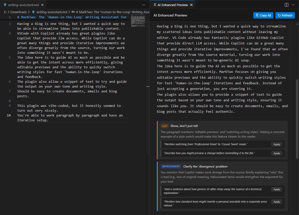Expand the writing-assisstant.md breadcrumb item

[x=52, y=12]
